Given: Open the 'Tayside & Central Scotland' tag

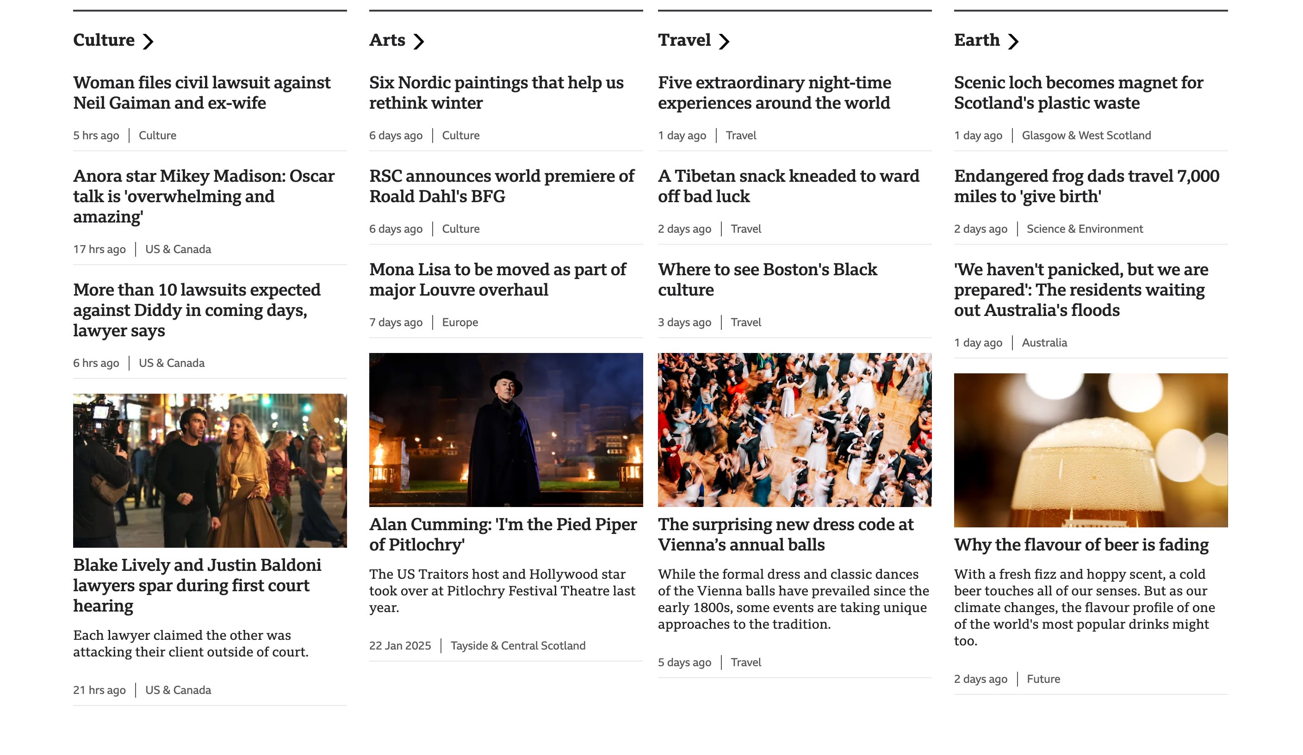Looking at the screenshot, I should click(x=518, y=645).
